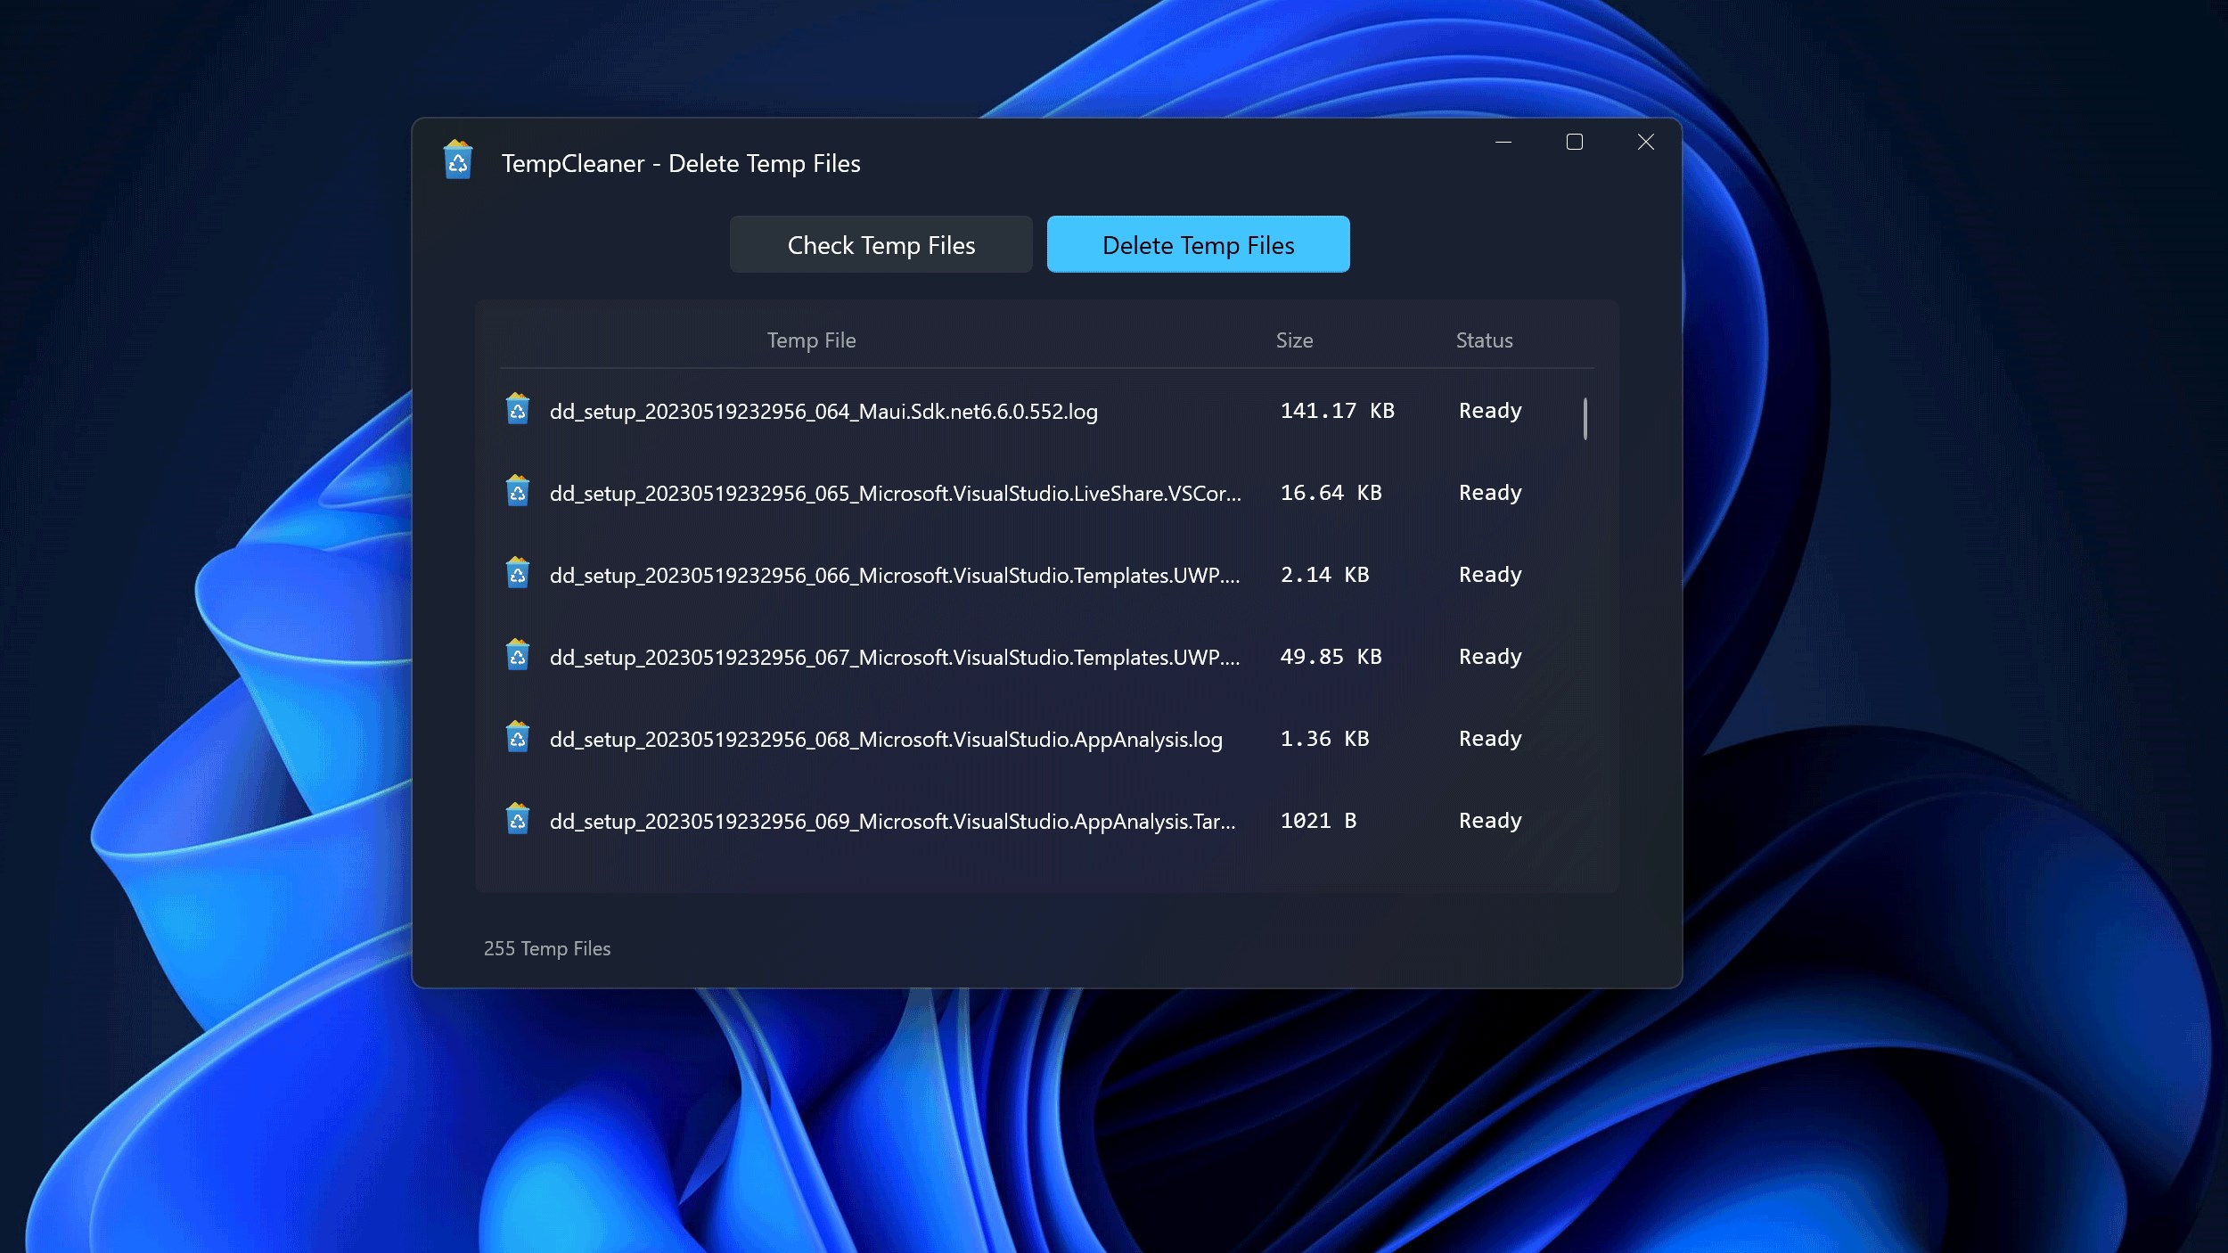Select the 068 AppAnalysis.log row filename
This screenshot has height=1253, width=2228.
pos(886,740)
